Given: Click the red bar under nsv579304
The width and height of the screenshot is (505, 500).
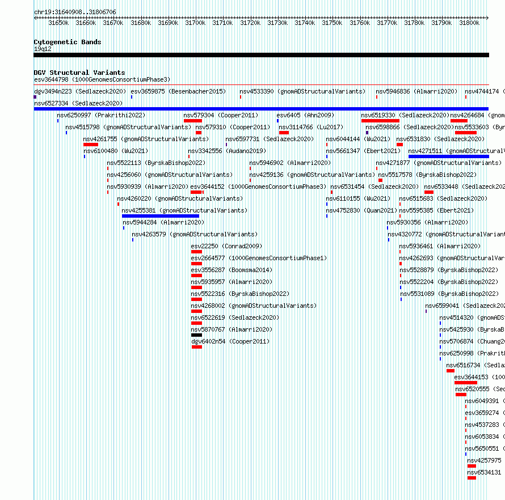Looking at the screenshot, I should coord(193,121).
